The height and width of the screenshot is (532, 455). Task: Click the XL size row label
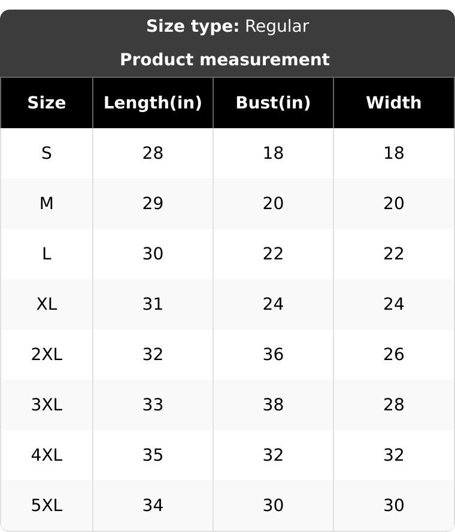pos(47,304)
